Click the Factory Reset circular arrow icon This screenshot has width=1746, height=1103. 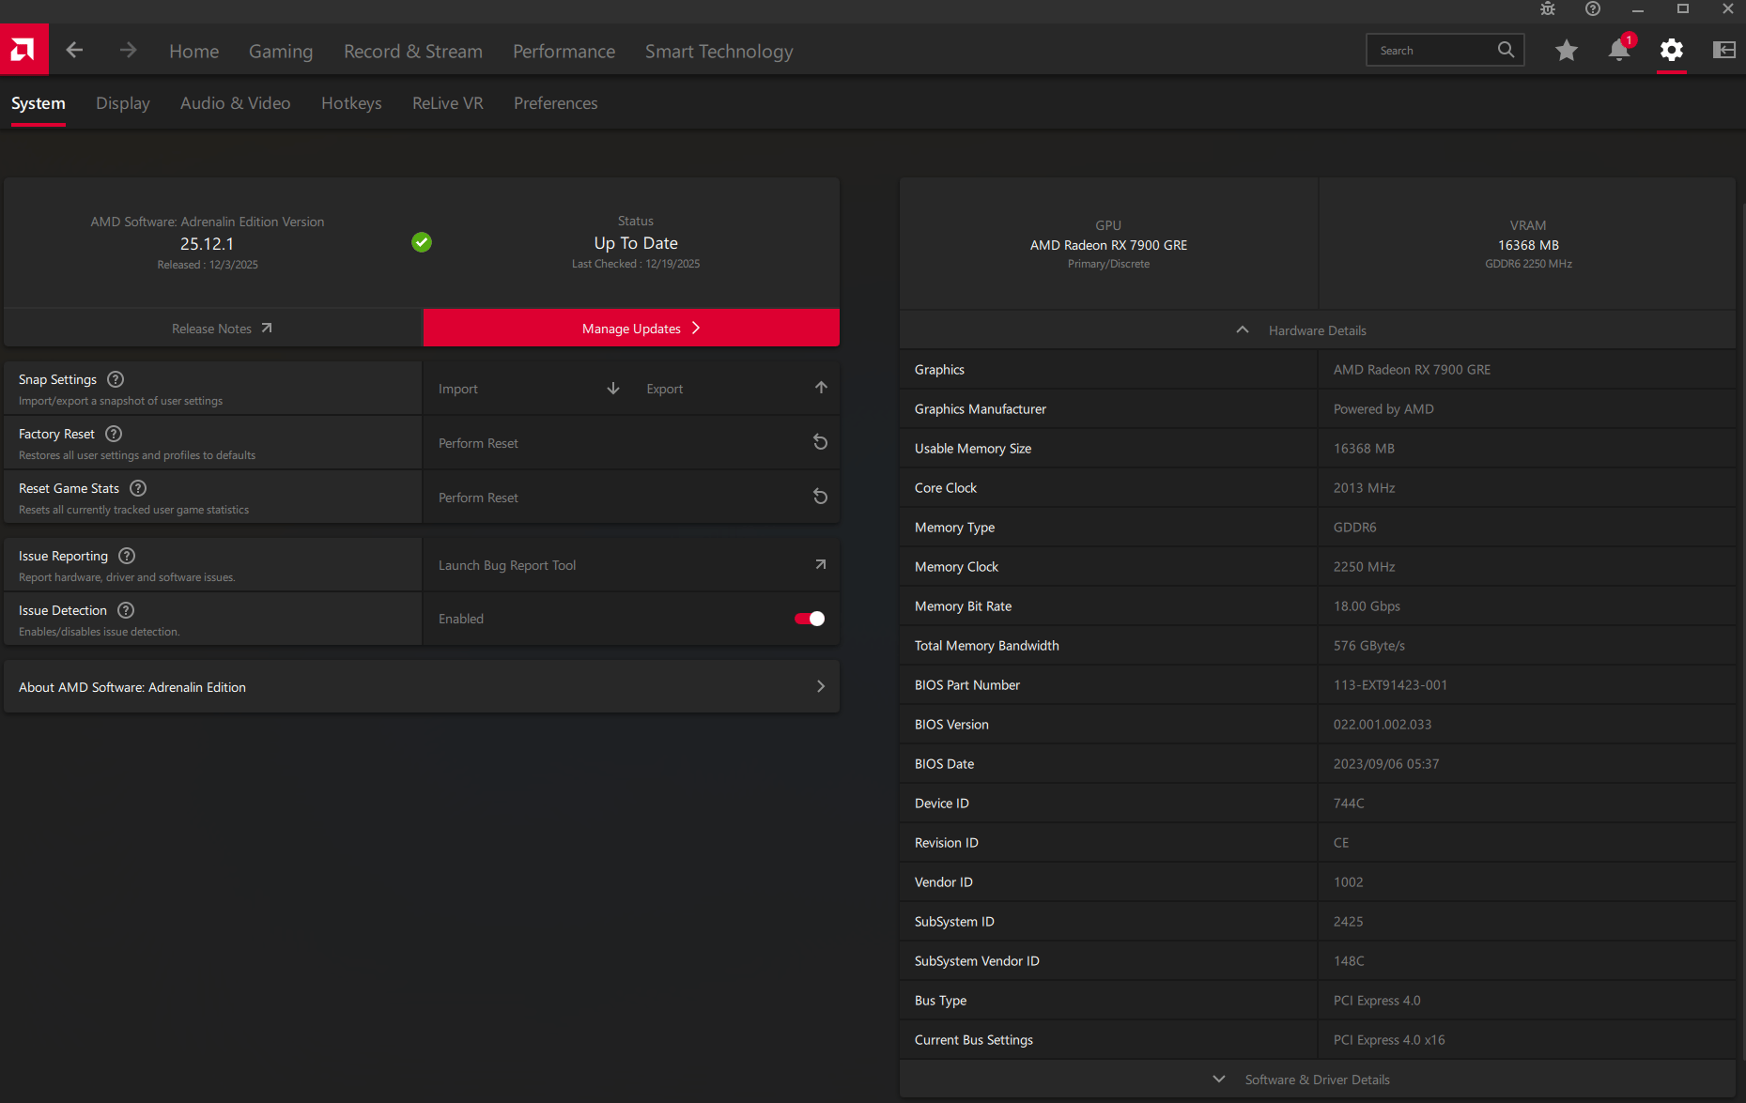pos(820,442)
